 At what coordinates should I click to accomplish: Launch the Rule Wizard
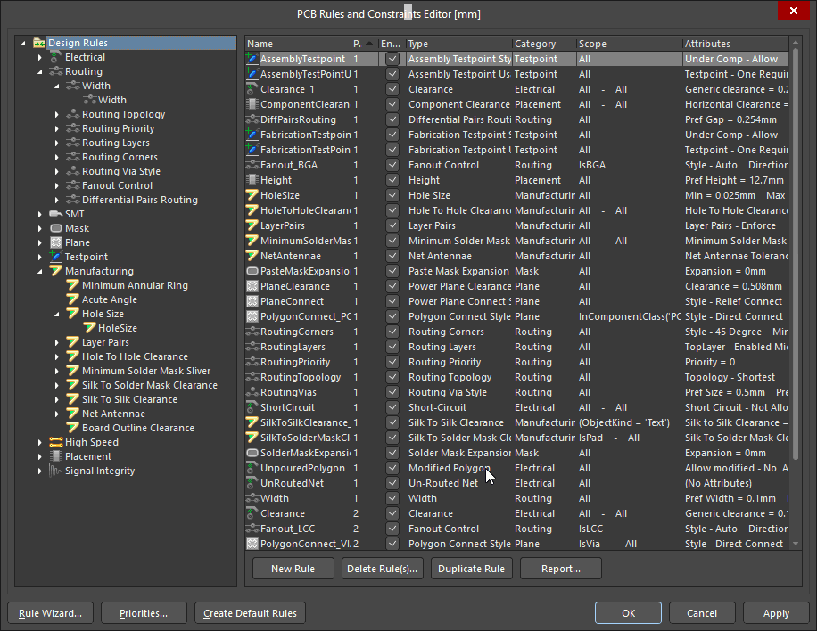coord(51,613)
